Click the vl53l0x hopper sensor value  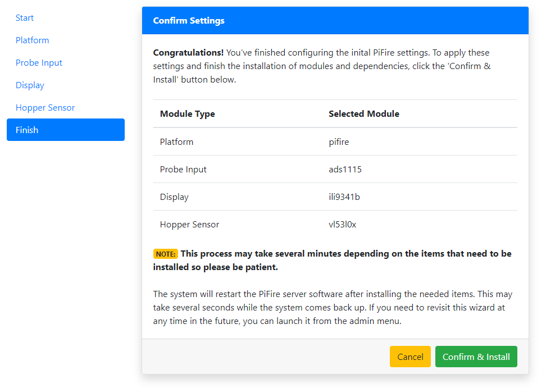[x=342, y=225]
